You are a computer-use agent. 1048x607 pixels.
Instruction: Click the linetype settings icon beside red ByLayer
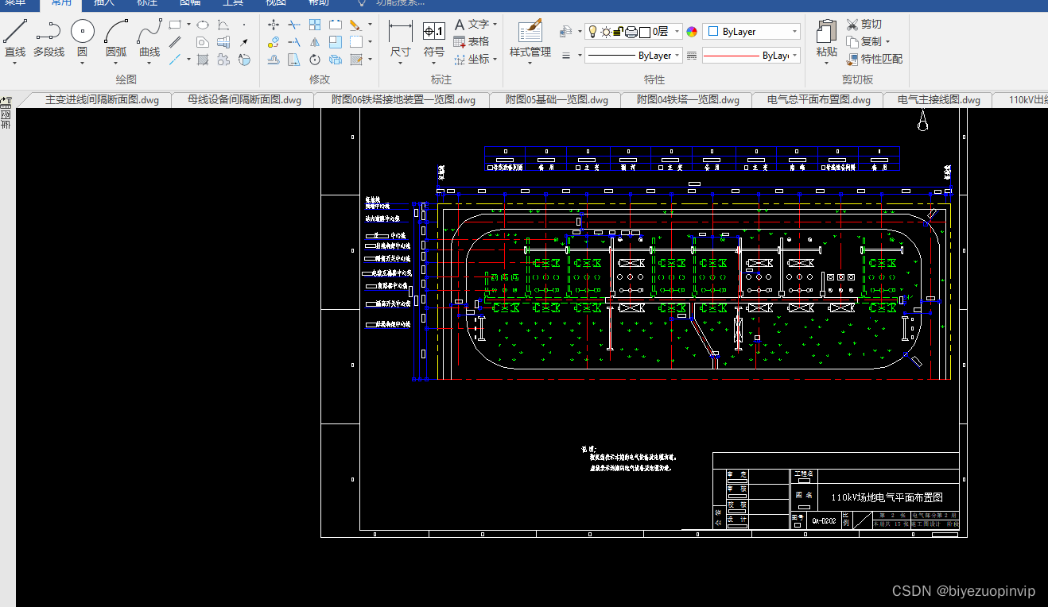(x=692, y=56)
